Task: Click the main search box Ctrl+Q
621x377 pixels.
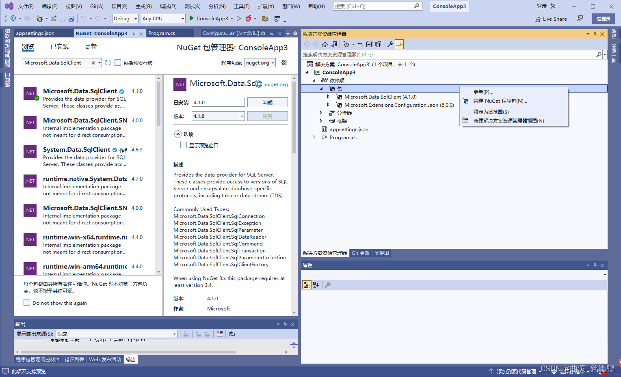Action: tap(377, 6)
